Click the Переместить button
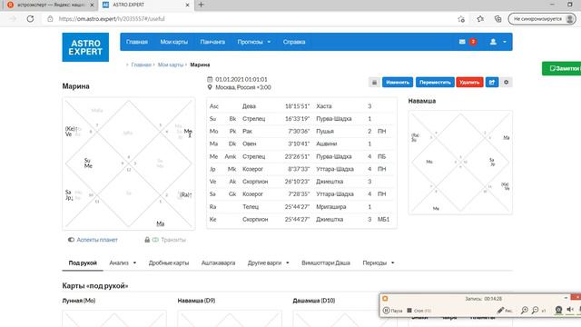Image resolution: width=581 pixels, height=327 pixels. [x=435, y=83]
